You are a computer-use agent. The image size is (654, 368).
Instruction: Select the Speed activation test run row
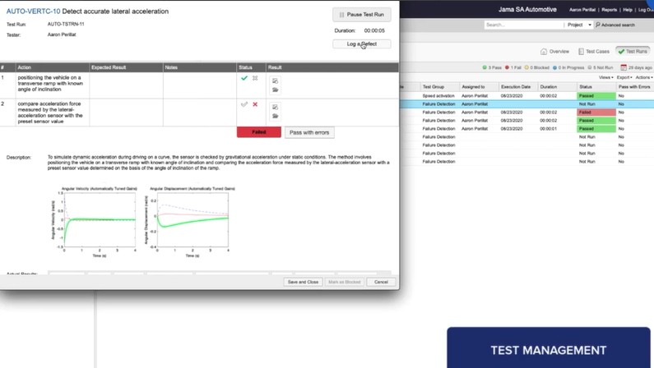526,96
